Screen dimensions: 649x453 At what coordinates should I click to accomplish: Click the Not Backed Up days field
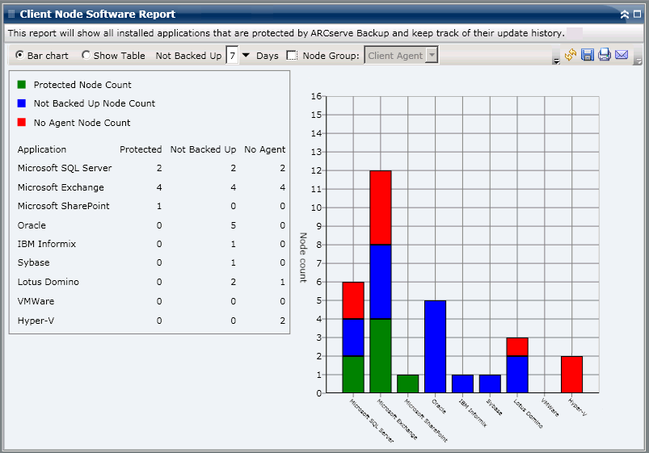click(232, 55)
